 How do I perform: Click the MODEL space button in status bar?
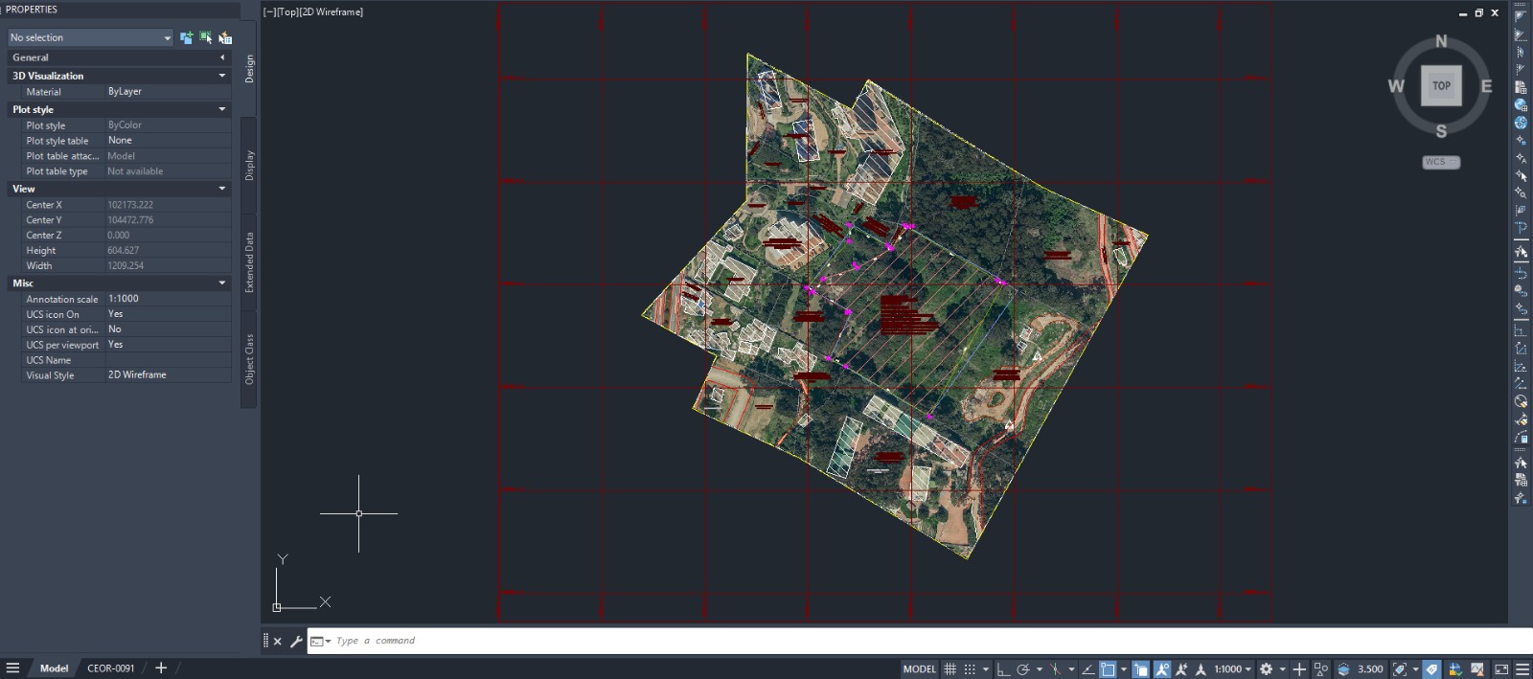pos(919,669)
